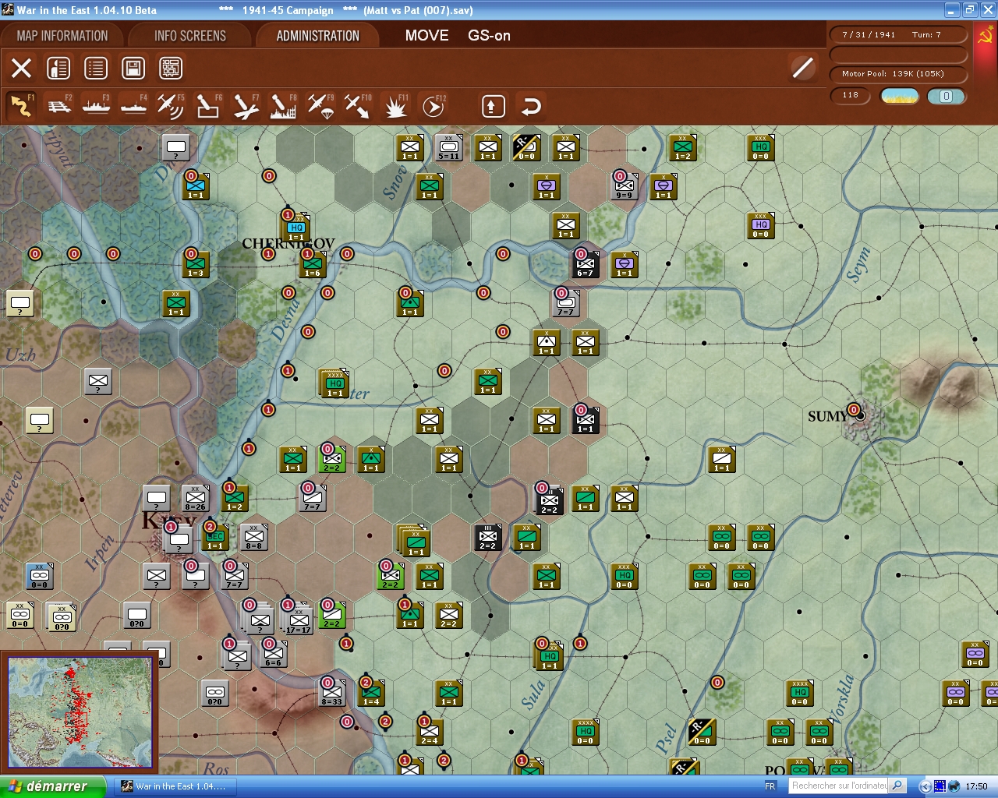
Task: Select the F10 air transfer mode
Action: (358, 106)
